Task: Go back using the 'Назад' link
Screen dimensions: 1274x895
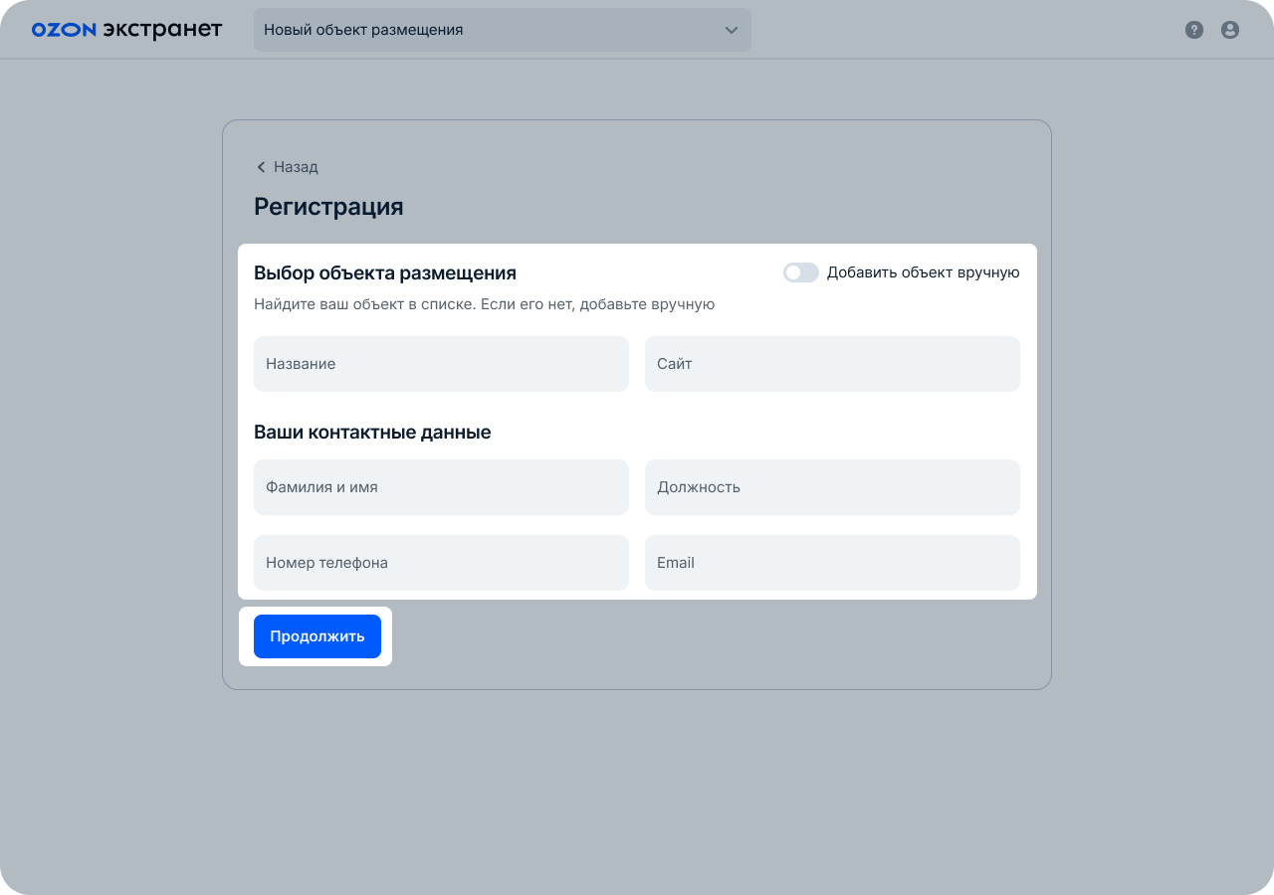Action: pyautogui.click(x=296, y=167)
